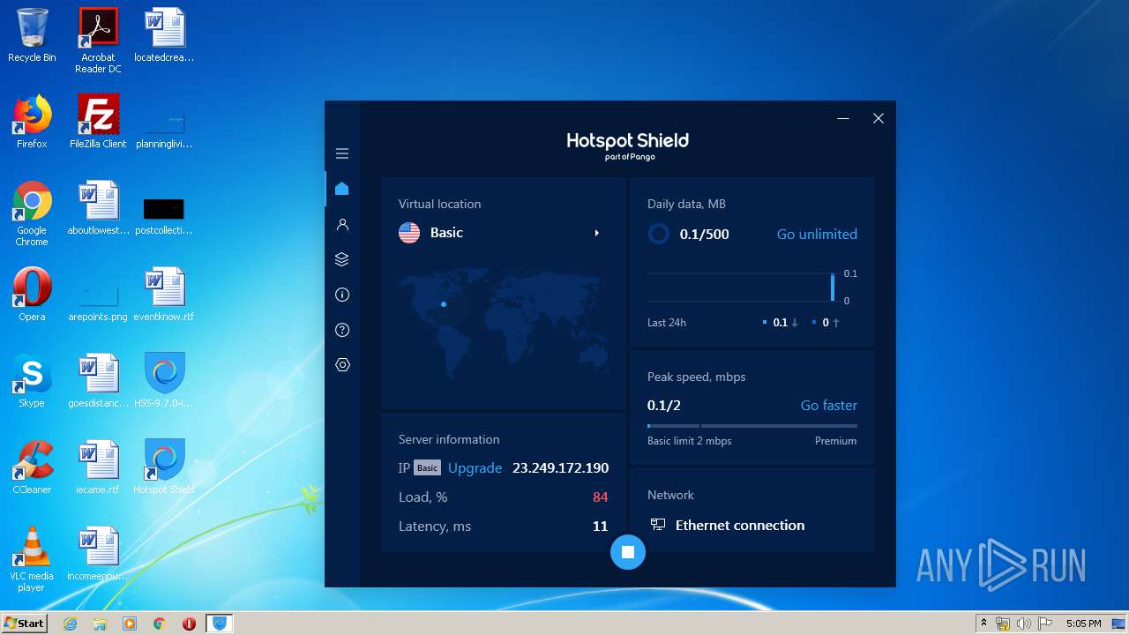Open the info circle sidebar icon
Screen dimensions: 1129x635
click(x=342, y=295)
